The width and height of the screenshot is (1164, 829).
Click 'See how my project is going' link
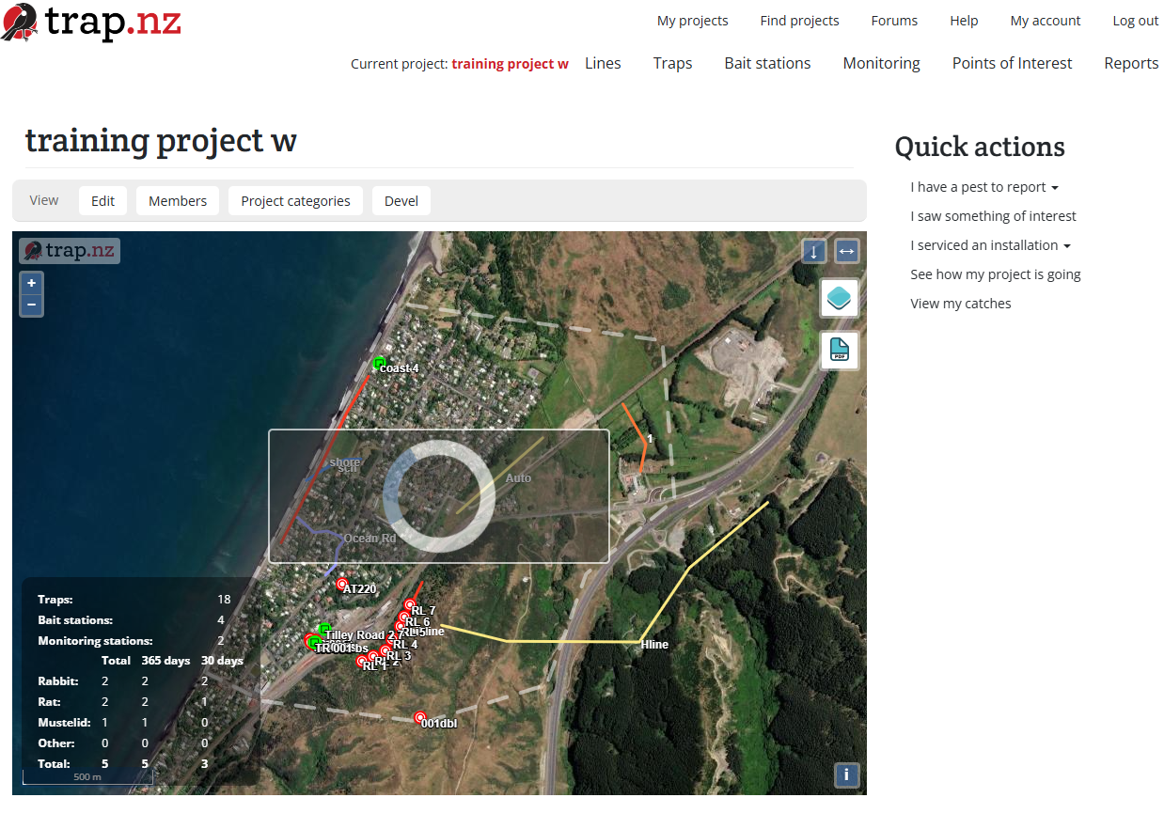[x=995, y=274]
